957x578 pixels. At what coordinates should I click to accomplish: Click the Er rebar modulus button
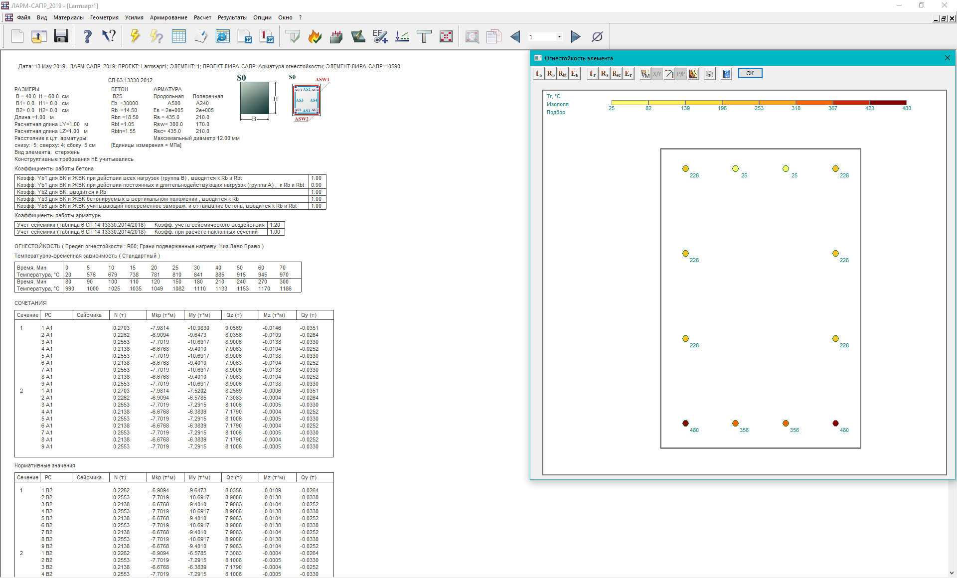(x=629, y=74)
